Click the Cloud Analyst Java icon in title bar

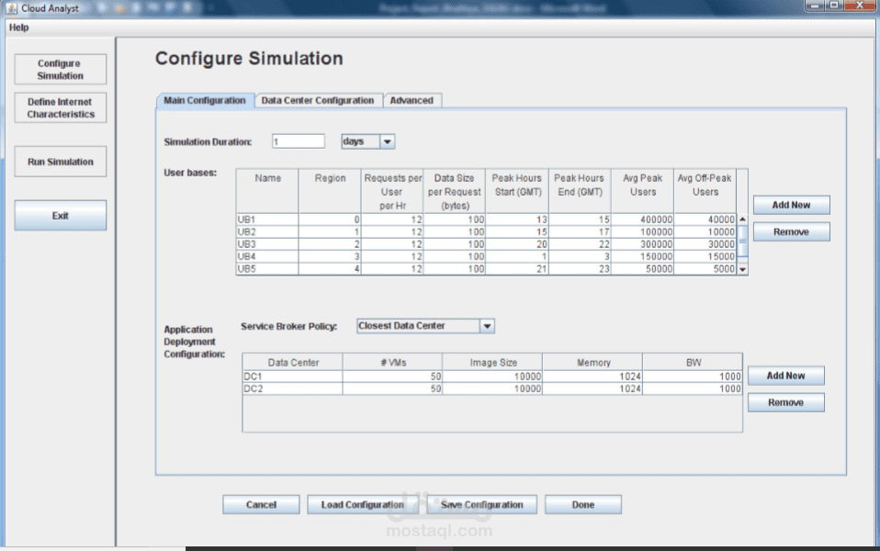(x=12, y=8)
